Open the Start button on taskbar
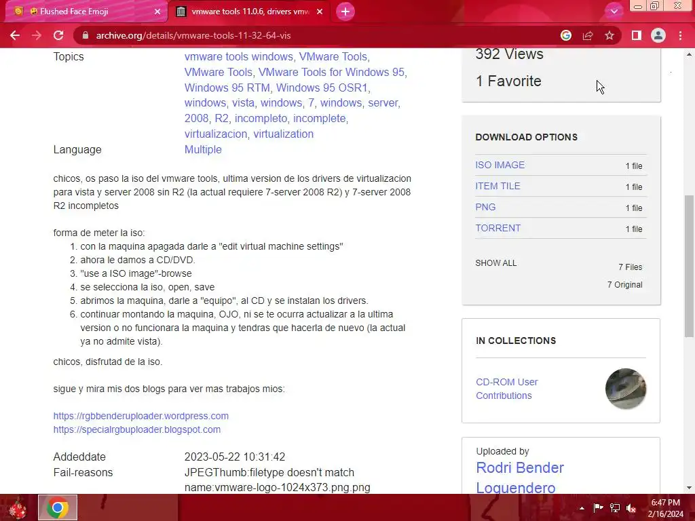 pyautogui.click(x=17, y=507)
